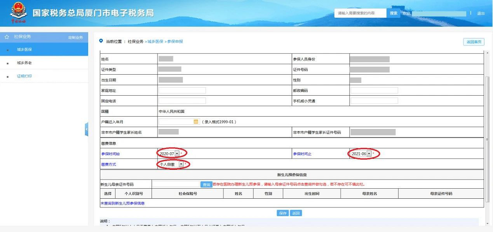Select 城乡医保 in the sidebar

click(x=44, y=50)
